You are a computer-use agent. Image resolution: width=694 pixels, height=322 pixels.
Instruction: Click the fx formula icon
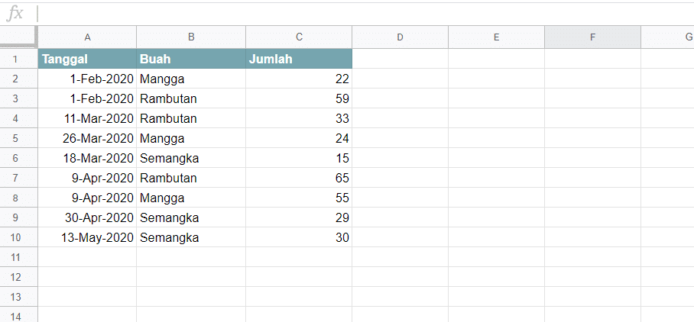[15, 14]
